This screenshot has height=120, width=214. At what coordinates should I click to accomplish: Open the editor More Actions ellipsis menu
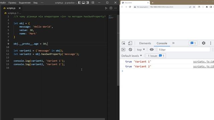click(x=115, y=8)
